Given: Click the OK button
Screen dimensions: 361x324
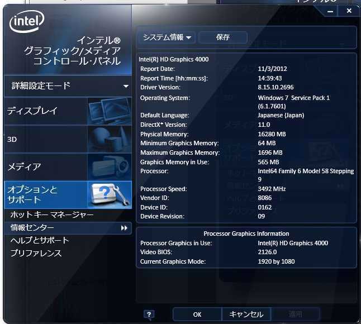Looking at the screenshot, I should (197, 315).
